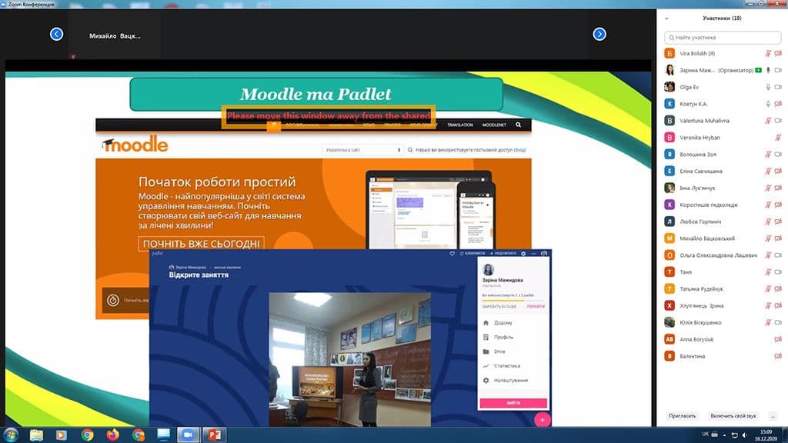
Task: Focus the Найти участника search field
Action: (x=722, y=37)
